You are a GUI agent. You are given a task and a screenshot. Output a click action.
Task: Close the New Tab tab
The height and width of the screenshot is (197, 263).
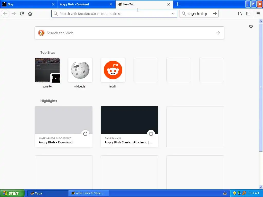[x=169, y=4]
